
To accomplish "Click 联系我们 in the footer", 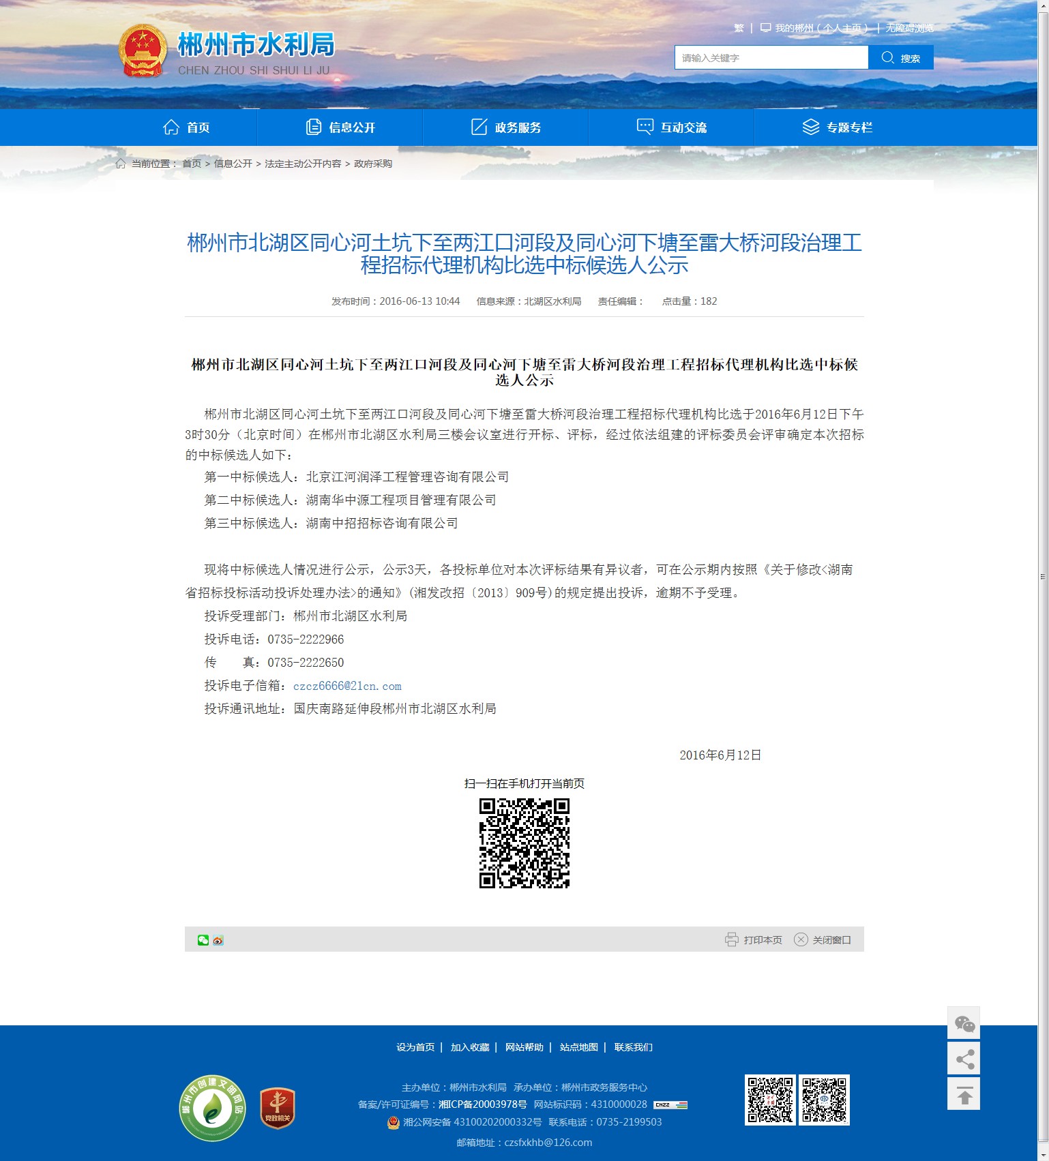I will [x=634, y=1047].
